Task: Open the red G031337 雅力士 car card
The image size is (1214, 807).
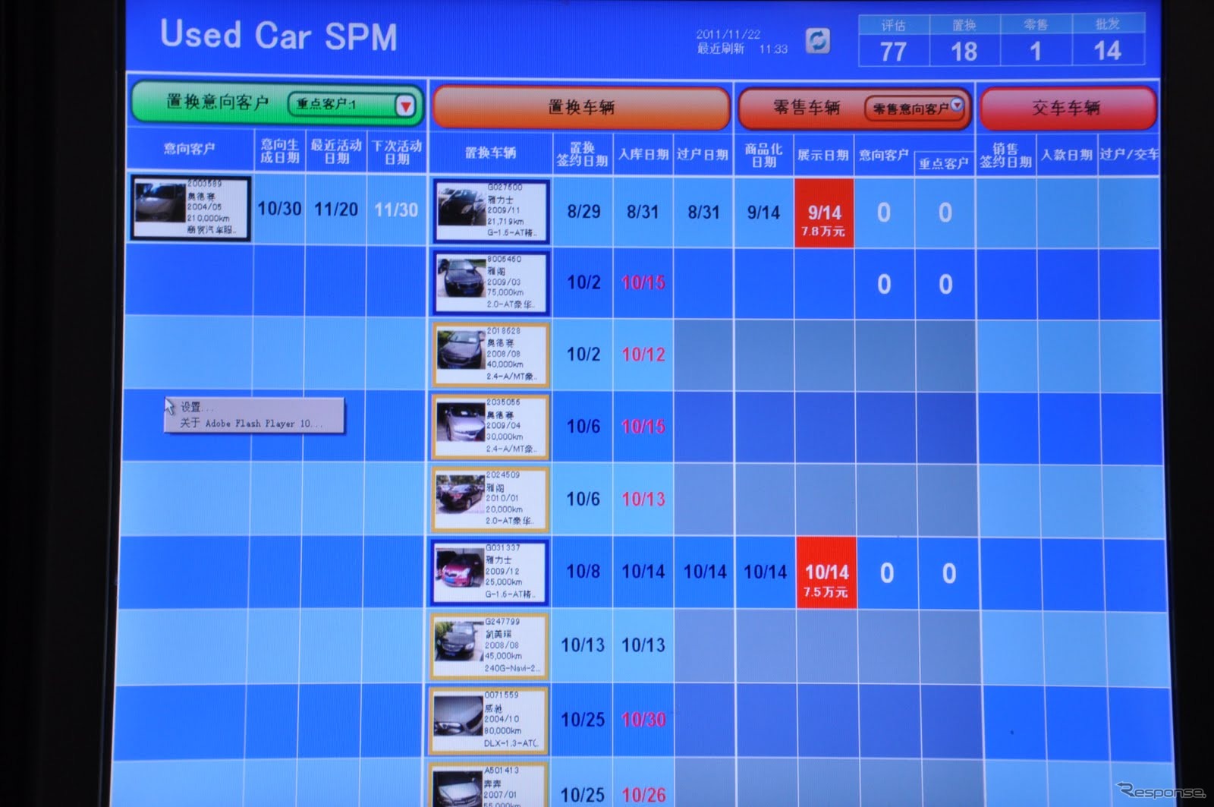Action: pyautogui.click(x=490, y=572)
